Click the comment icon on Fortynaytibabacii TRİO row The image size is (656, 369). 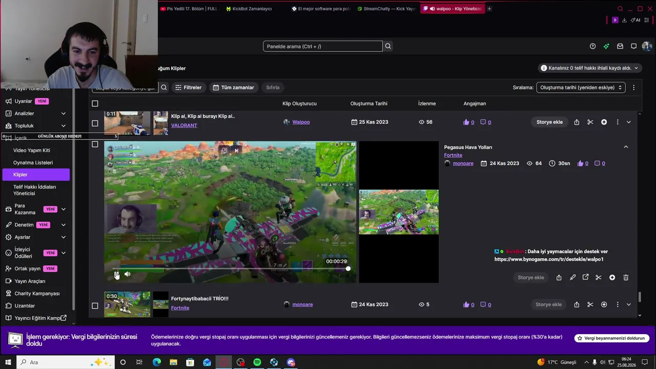pos(483,304)
